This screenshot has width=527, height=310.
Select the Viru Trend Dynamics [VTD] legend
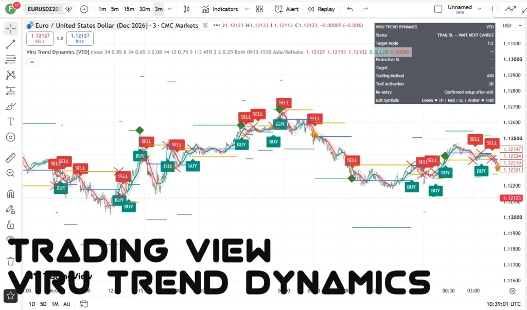tap(58, 52)
